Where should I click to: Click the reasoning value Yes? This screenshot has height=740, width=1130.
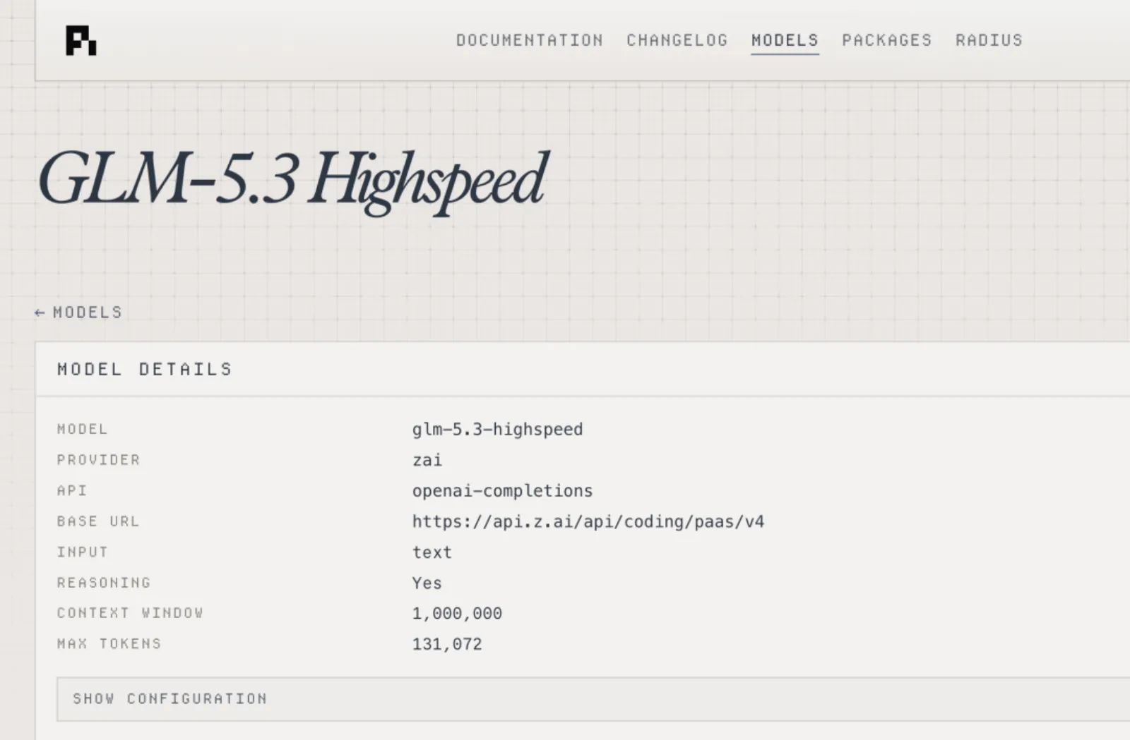pos(427,583)
